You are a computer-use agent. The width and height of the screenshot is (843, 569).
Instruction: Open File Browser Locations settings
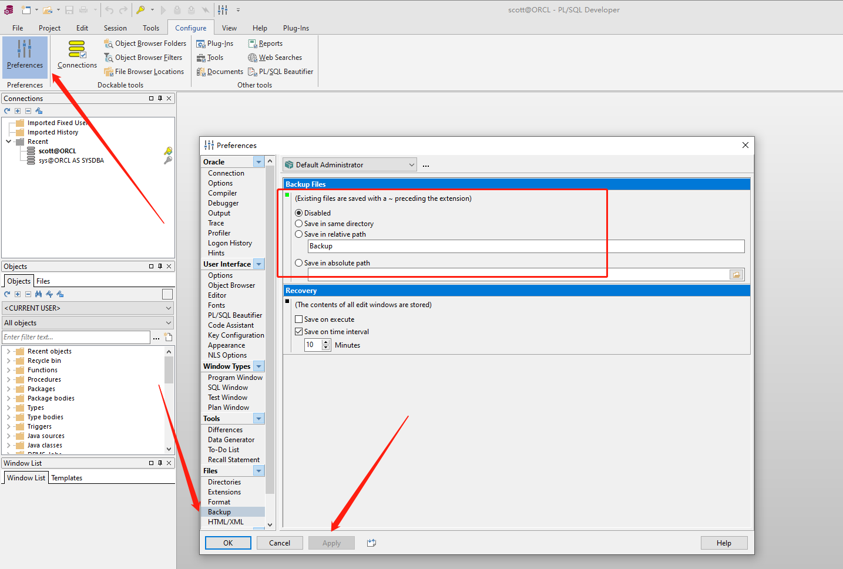pyautogui.click(x=144, y=72)
